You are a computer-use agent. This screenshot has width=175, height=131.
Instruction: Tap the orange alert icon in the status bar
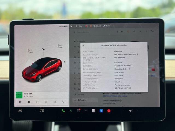click(x=91, y=26)
